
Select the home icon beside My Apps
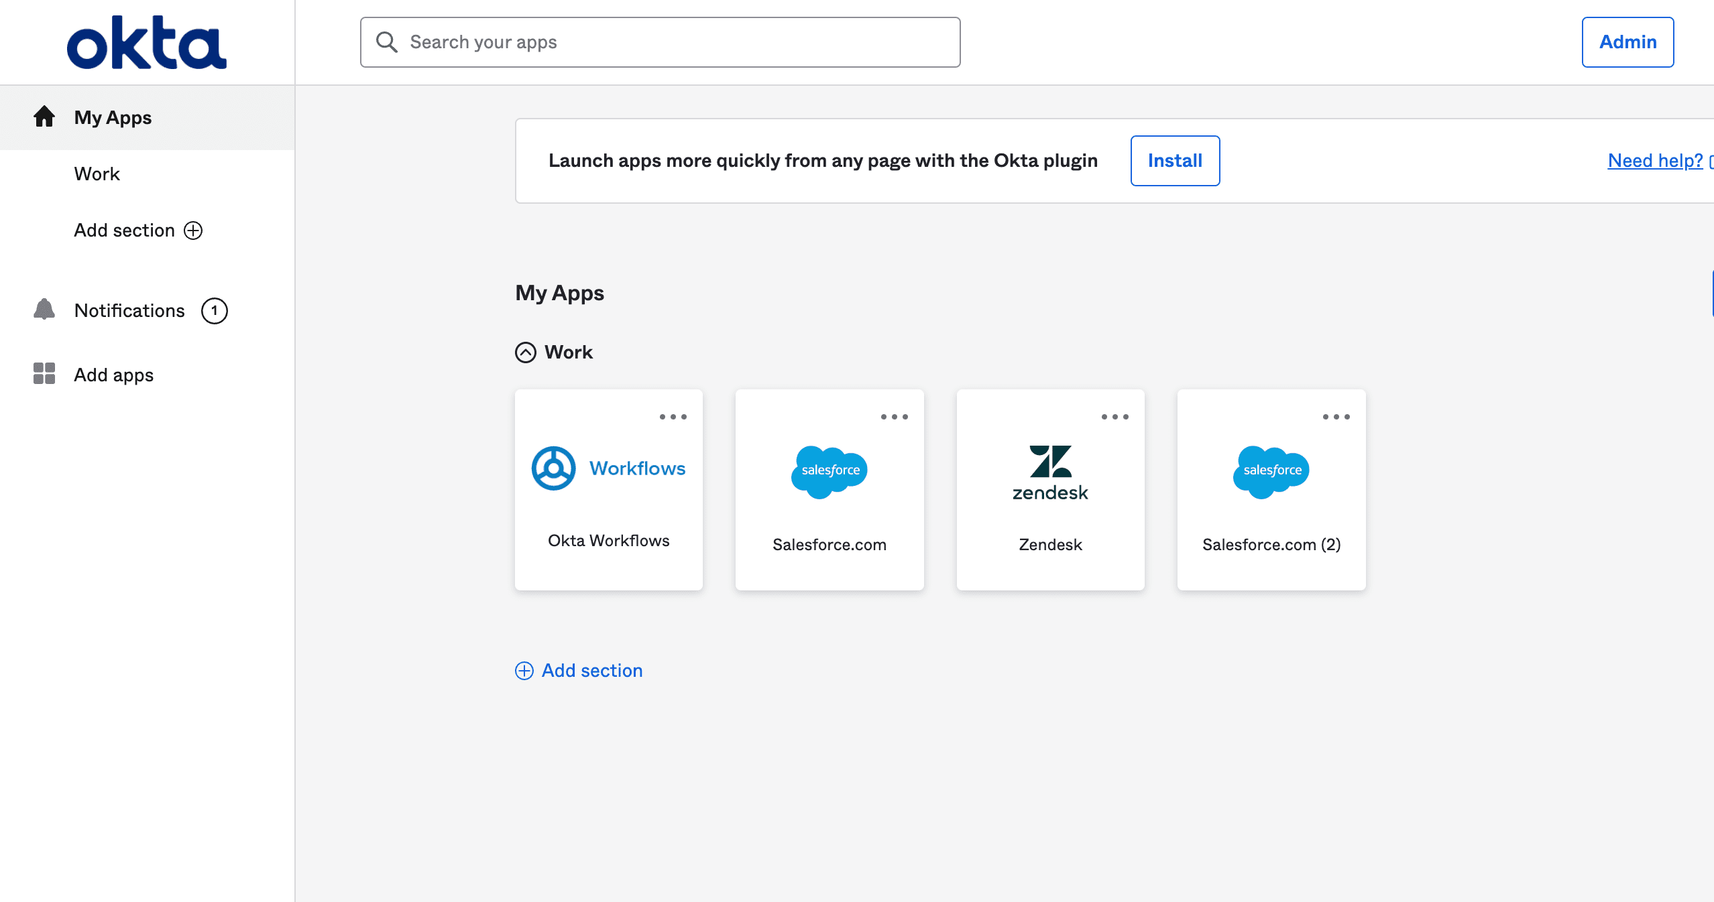[x=44, y=117]
